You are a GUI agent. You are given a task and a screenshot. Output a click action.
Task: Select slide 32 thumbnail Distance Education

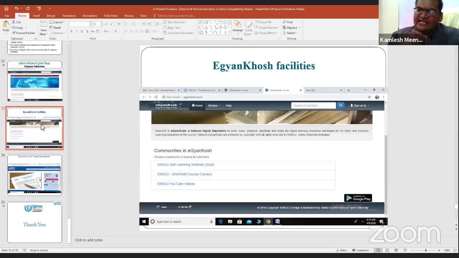34,81
